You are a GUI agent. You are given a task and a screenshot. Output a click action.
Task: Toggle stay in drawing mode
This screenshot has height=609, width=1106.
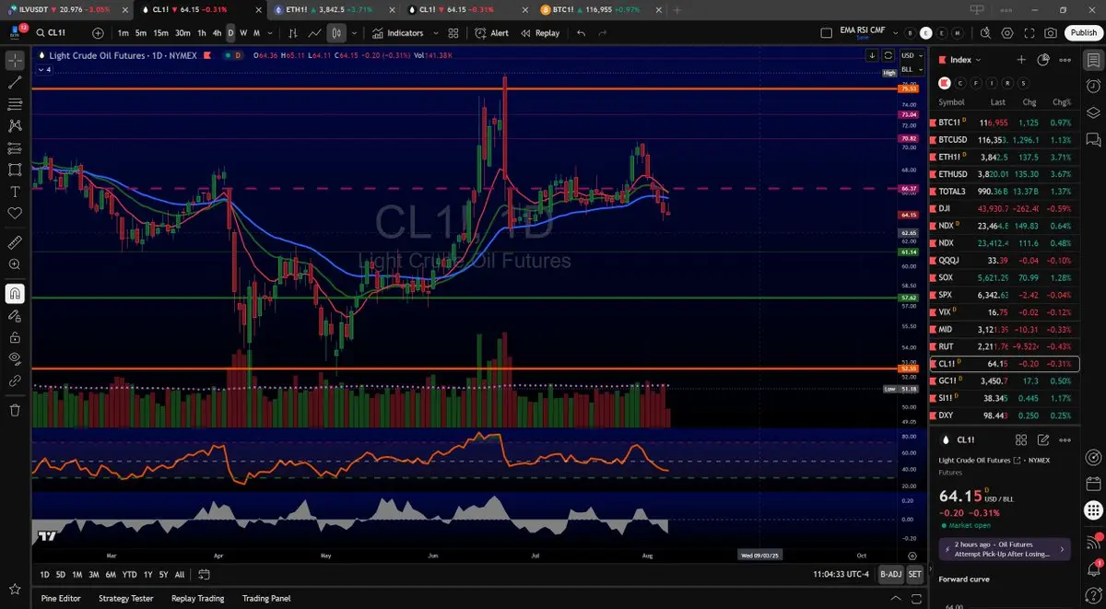(x=15, y=315)
